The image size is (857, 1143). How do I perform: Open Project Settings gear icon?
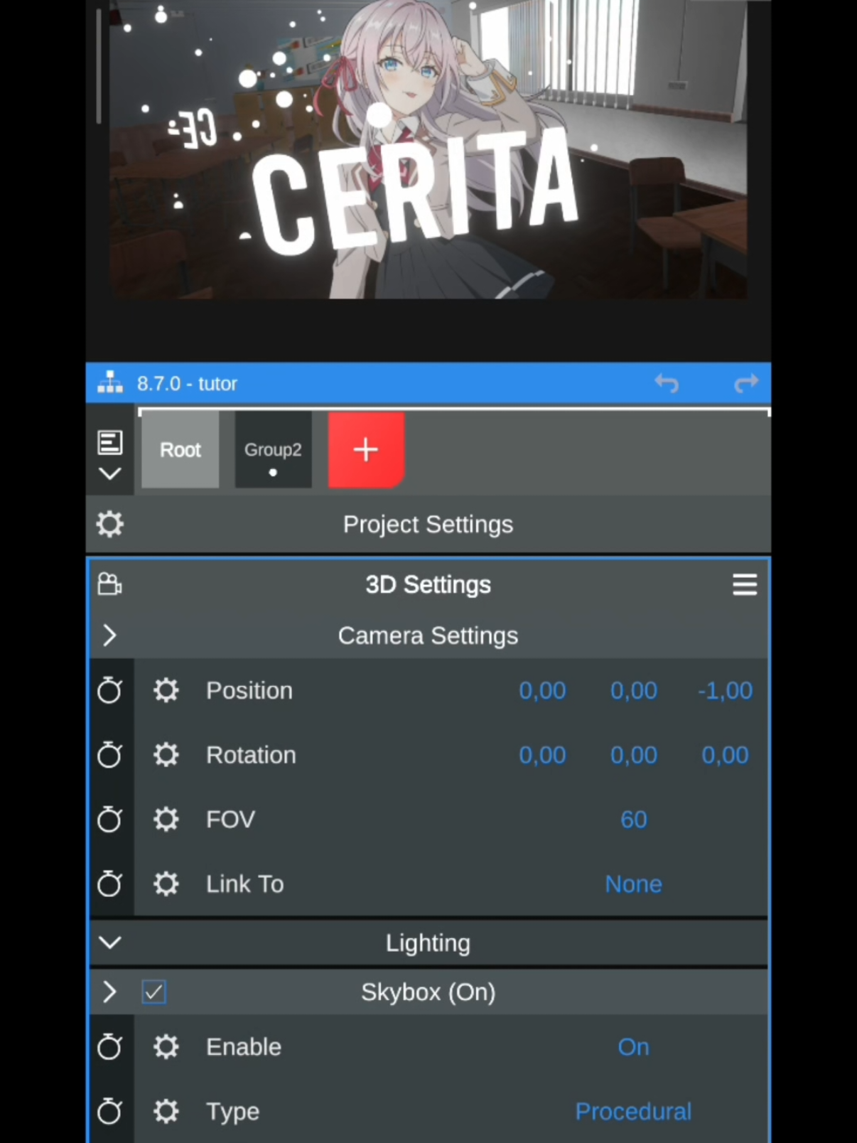[109, 525]
